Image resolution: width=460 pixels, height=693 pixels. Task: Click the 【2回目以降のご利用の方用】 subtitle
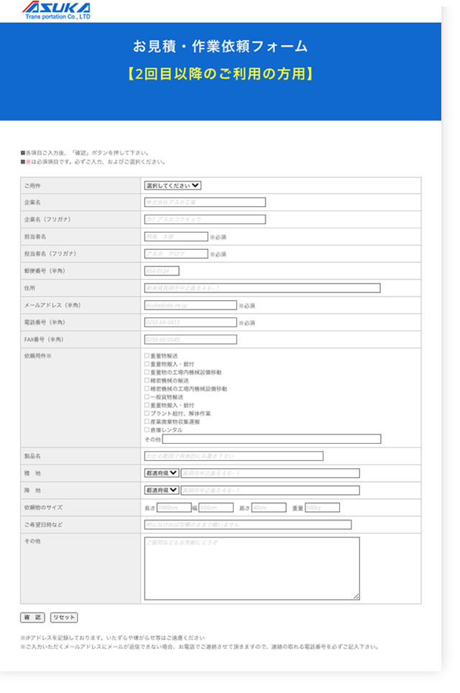[x=220, y=73]
